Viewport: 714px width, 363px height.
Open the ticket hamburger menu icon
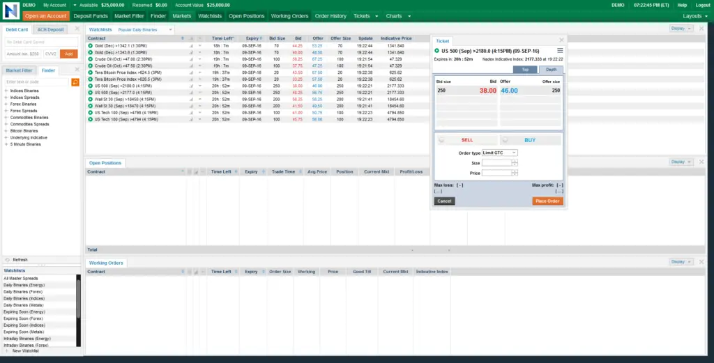(x=560, y=50)
